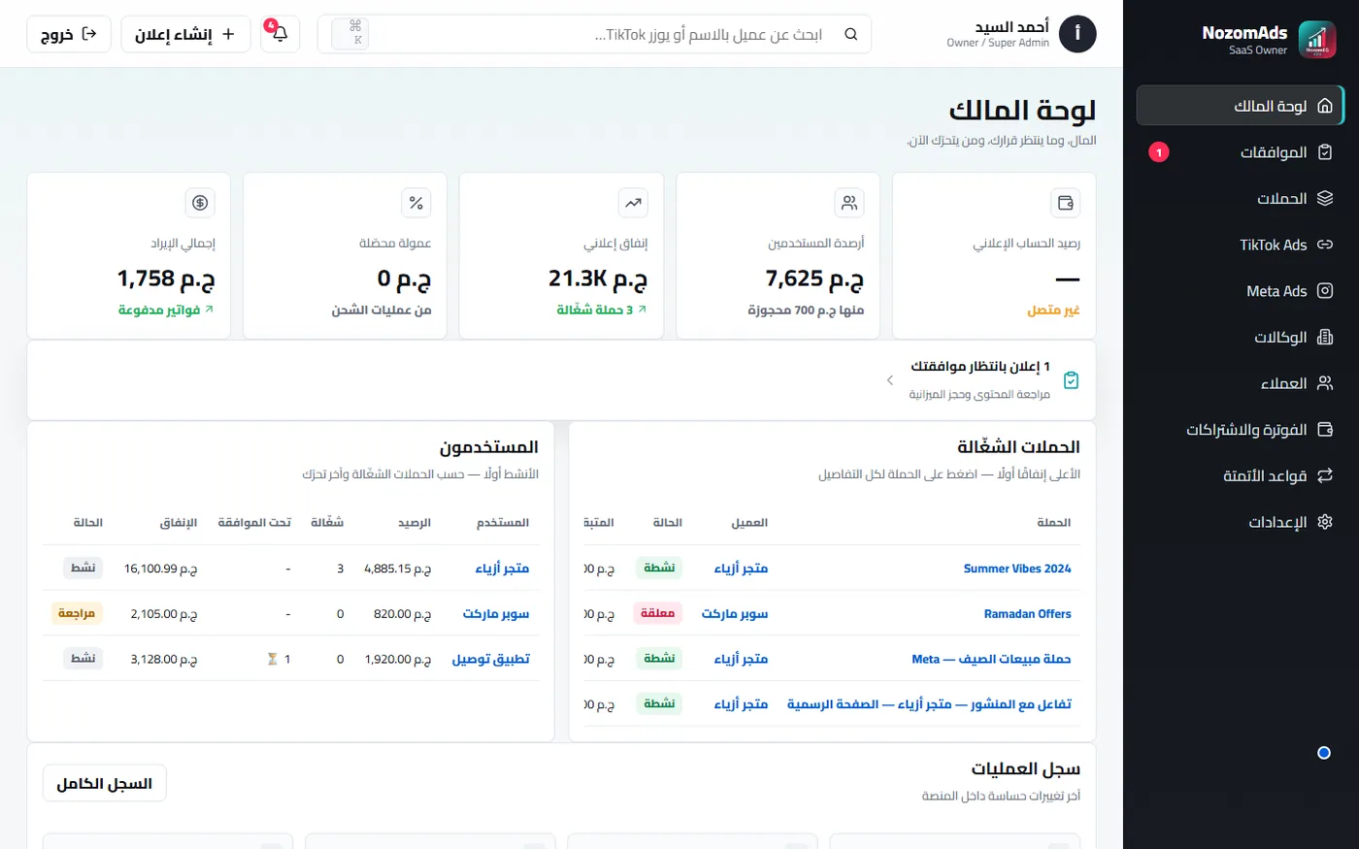Click the مراجعة status badge for سوبر ماركت user
The height and width of the screenshot is (849, 1359).
coord(77,613)
